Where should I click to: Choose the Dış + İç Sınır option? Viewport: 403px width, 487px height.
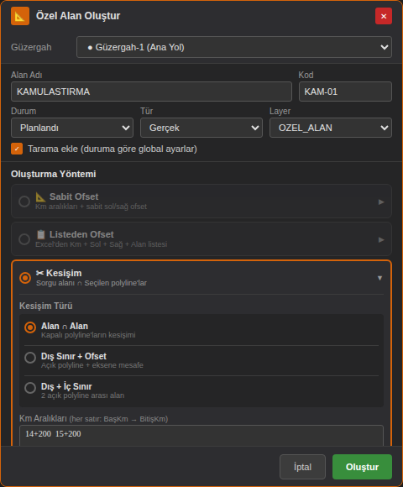pyautogui.click(x=30, y=388)
